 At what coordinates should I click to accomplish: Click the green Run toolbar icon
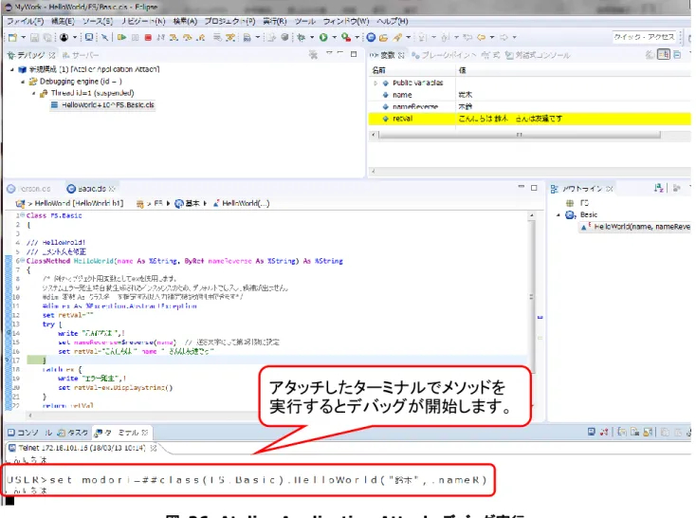pyautogui.click(x=323, y=38)
